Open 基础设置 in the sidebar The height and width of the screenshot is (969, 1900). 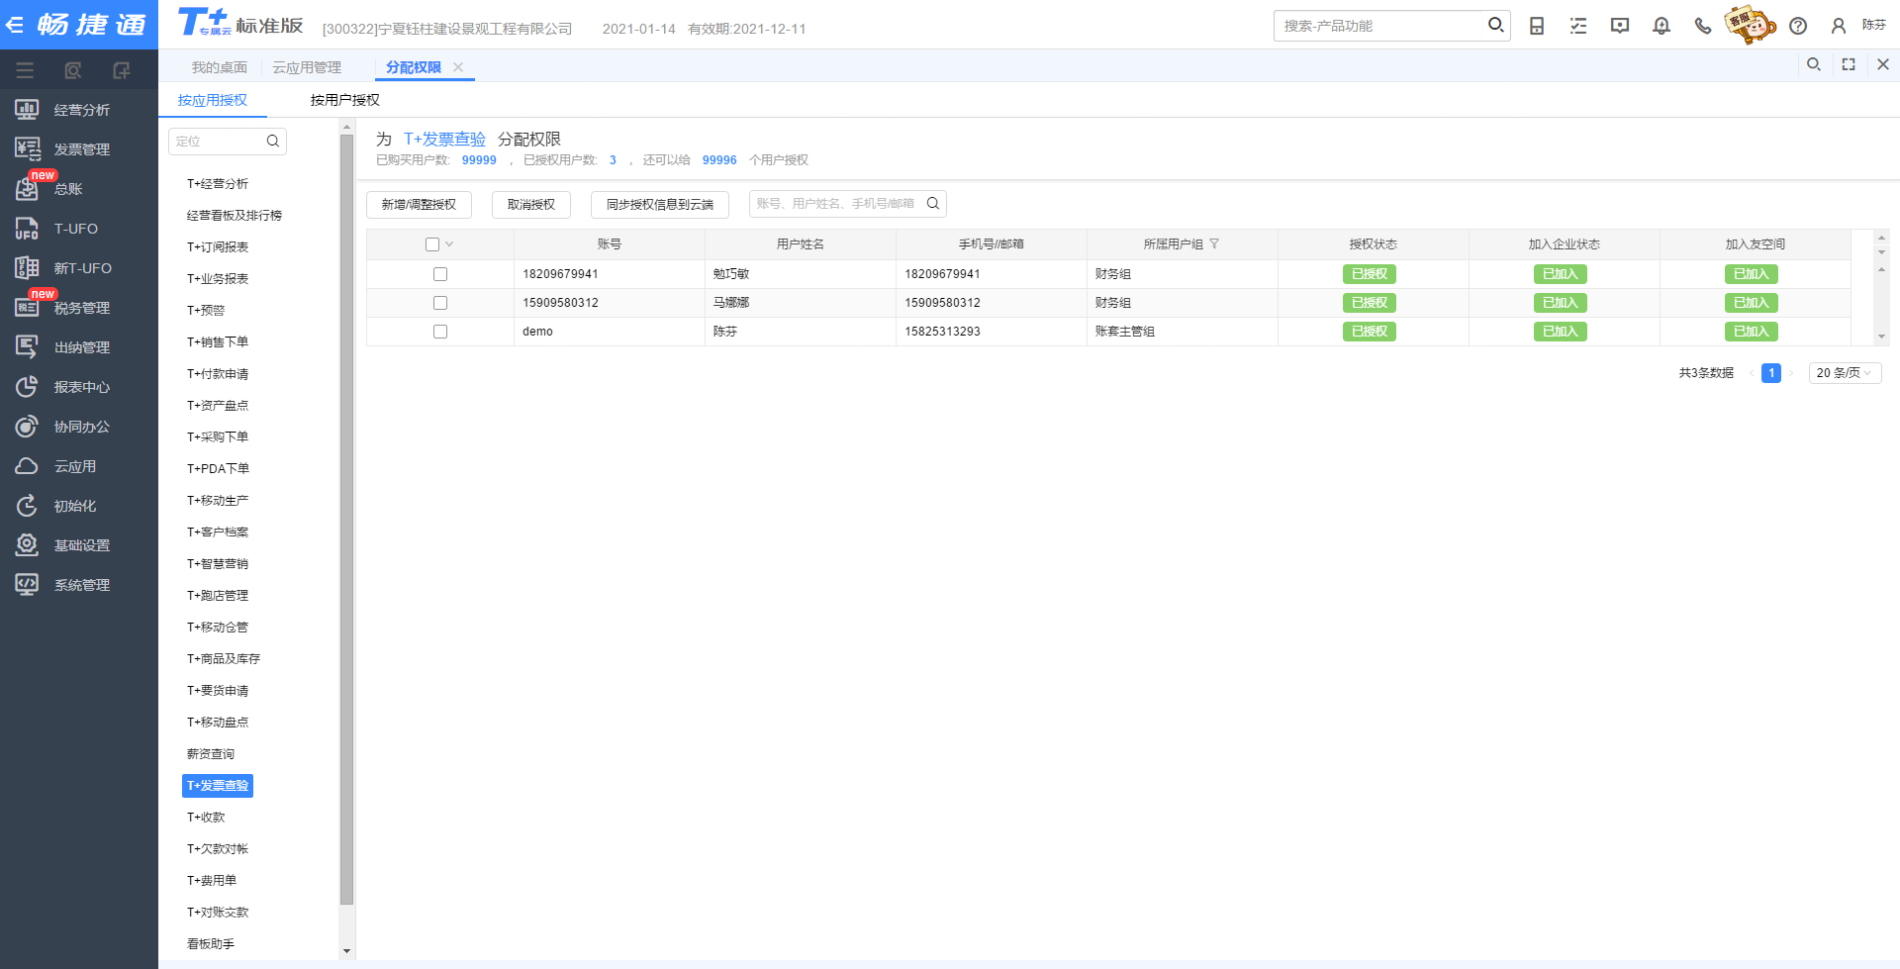pyautogui.click(x=82, y=545)
